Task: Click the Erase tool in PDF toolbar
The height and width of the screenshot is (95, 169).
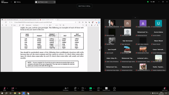Action: [20, 25]
